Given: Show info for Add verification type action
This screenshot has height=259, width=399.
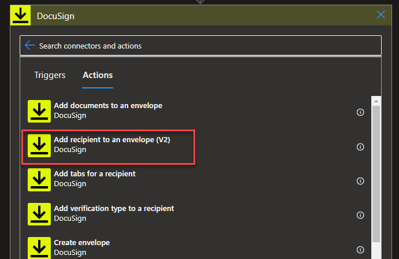Looking at the screenshot, I should [360, 215].
